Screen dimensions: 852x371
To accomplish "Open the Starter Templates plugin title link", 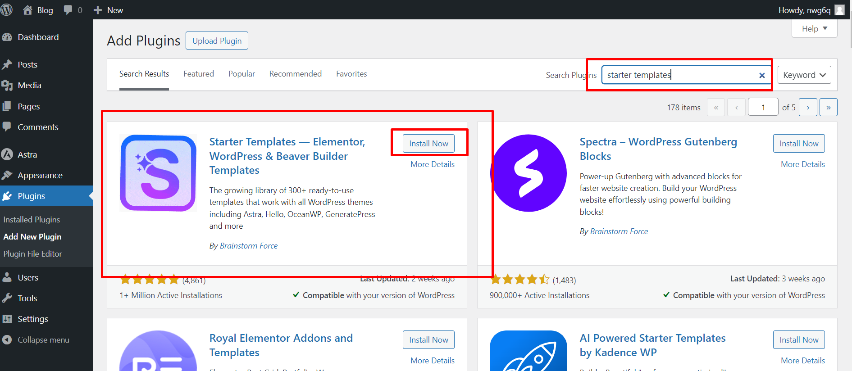I will [287, 156].
